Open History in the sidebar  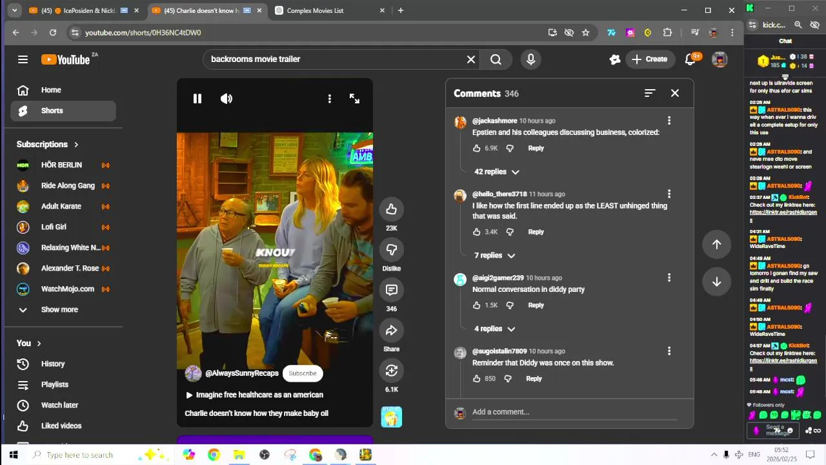tap(63, 364)
